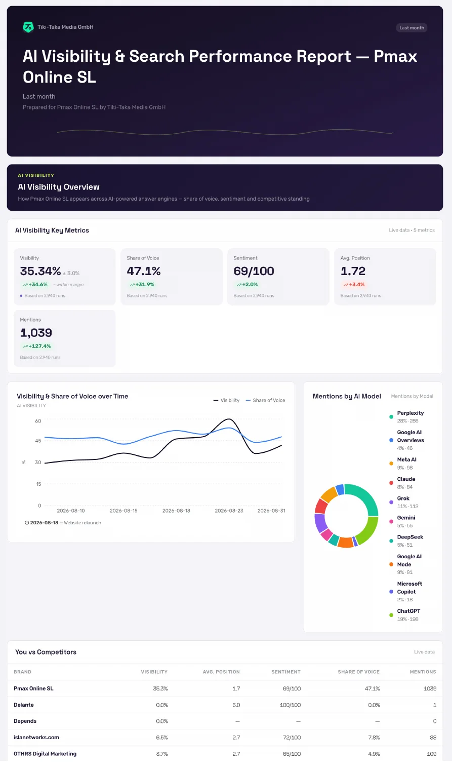452x769 pixels.
Task: Click the You vs Competitors title
Action: point(46,652)
